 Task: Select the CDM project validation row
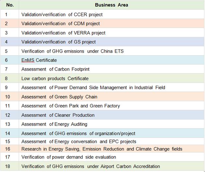(x=61, y=24)
